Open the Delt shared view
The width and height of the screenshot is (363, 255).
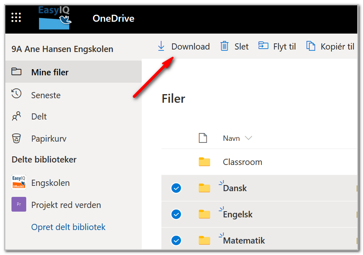tap(39, 117)
